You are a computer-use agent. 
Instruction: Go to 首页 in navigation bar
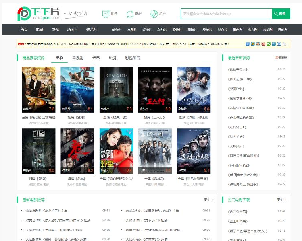24,29
